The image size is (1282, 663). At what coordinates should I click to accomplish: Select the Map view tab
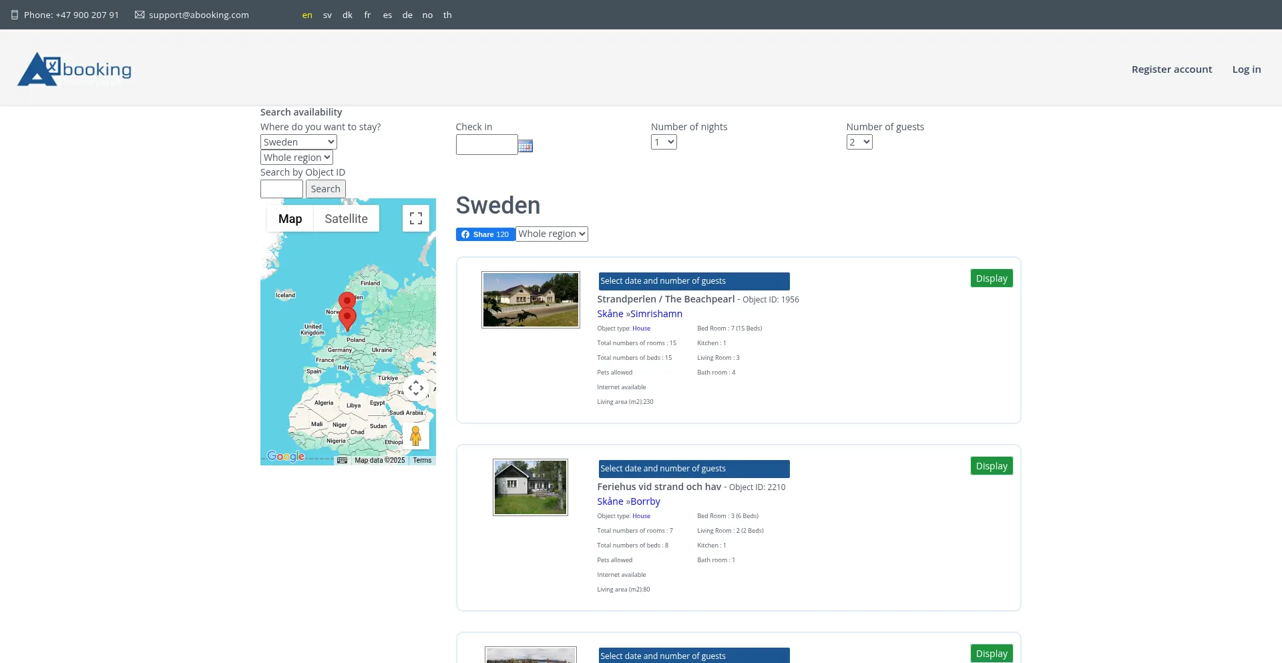tap(290, 219)
